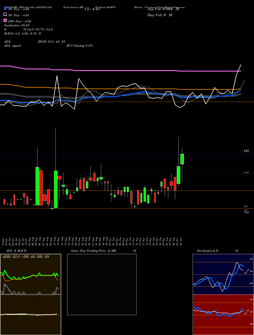Click the 02 Oct date axis label
This screenshot has height=335, width=254.
tap(181, 241)
